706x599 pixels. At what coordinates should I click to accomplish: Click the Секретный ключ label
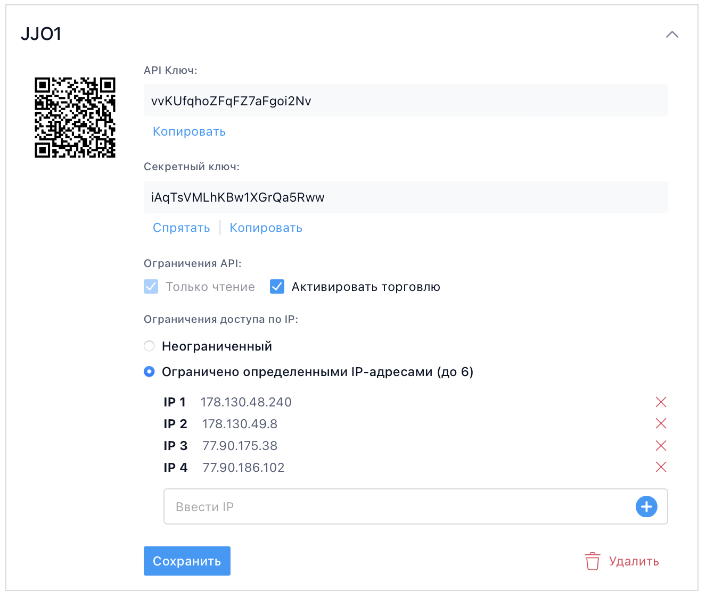(x=192, y=167)
